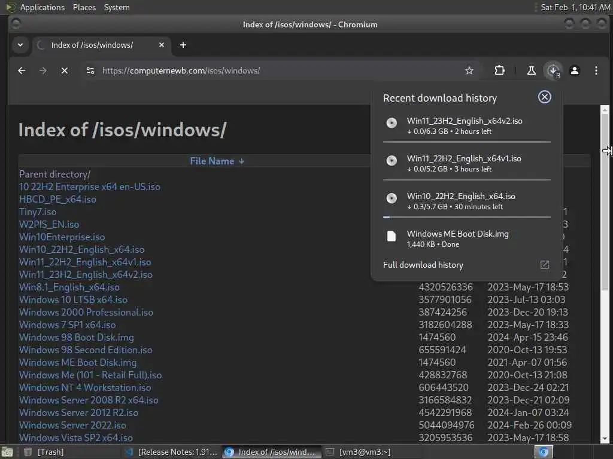The width and height of the screenshot is (613, 459).
Task: Click the address bar URL field
Action: tap(274, 71)
